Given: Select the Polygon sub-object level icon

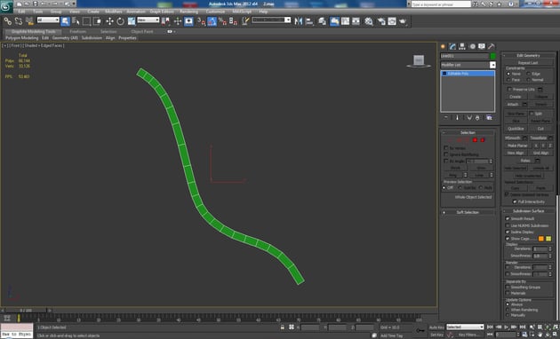Looking at the screenshot, I should pyautogui.click(x=475, y=140).
